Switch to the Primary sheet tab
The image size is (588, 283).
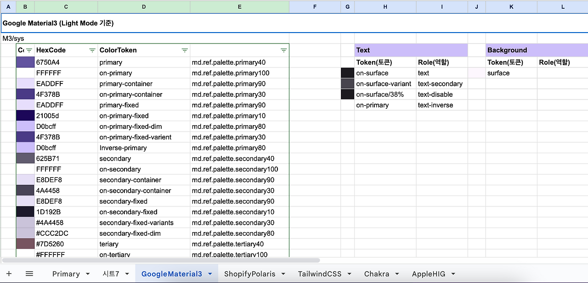(x=66, y=274)
